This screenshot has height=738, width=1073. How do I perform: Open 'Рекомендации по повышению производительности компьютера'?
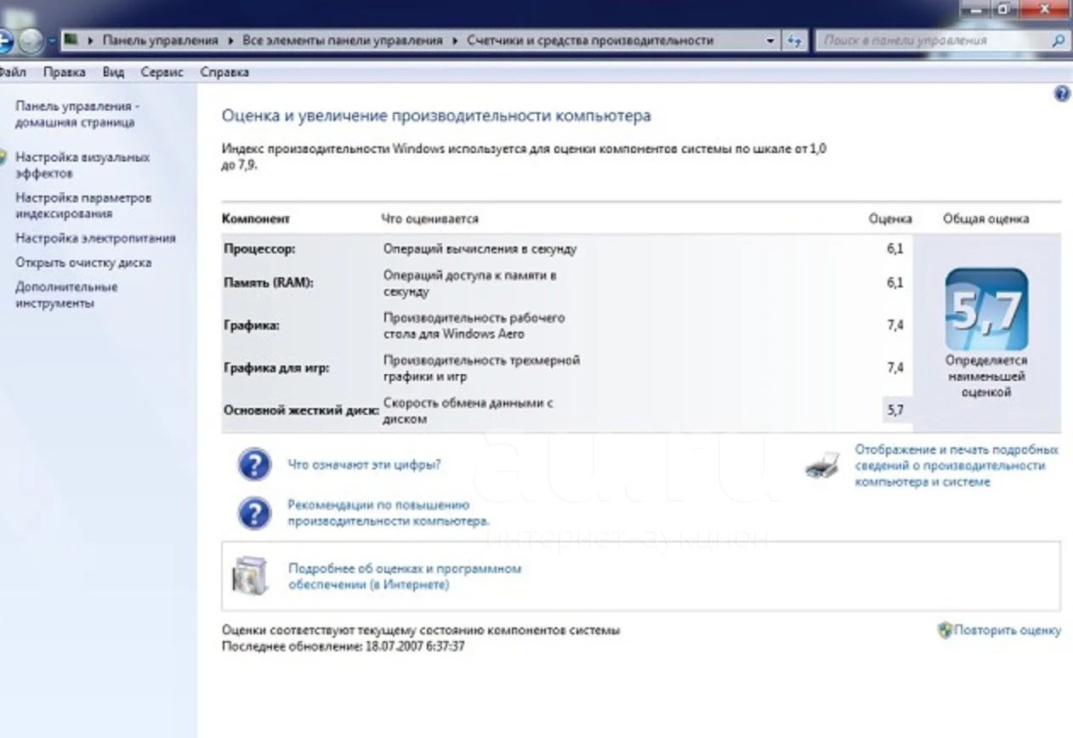pyautogui.click(x=389, y=513)
